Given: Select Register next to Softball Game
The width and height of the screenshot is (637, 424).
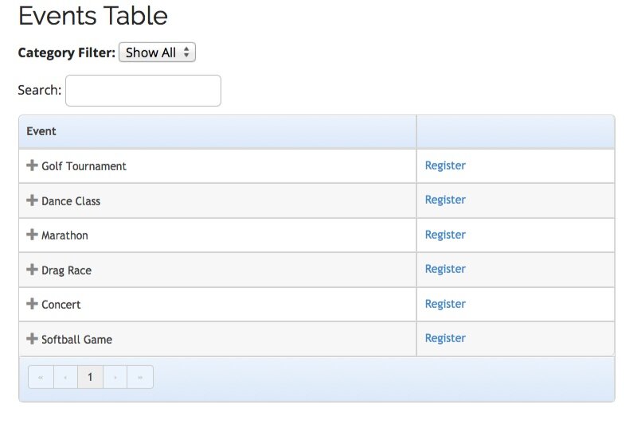Looking at the screenshot, I should pyautogui.click(x=445, y=338).
